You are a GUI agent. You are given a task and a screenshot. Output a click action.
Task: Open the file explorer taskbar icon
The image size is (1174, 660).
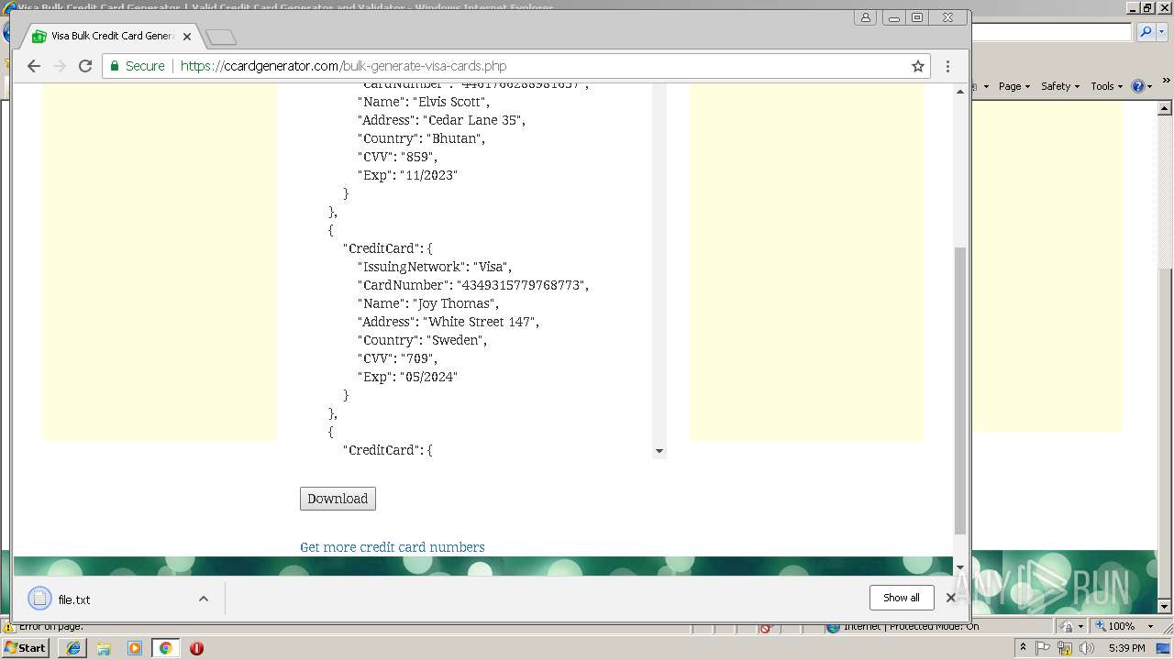(x=104, y=648)
